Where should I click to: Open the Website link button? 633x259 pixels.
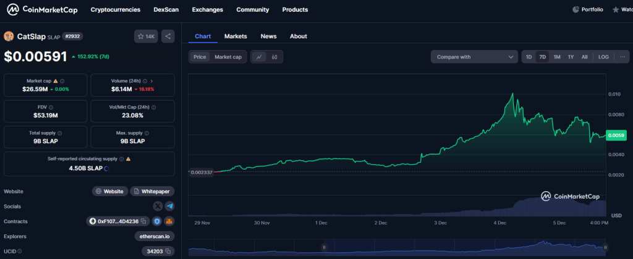pyautogui.click(x=110, y=191)
